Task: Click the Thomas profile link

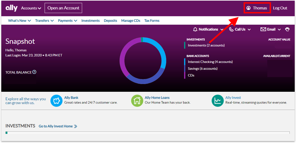Action: pos(257,8)
